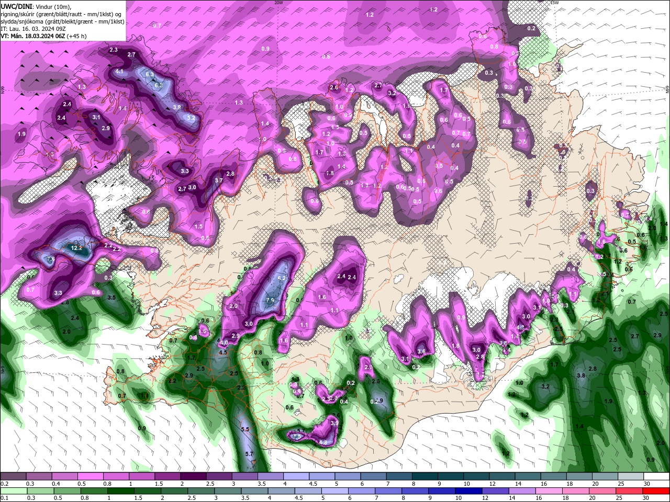670x502 pixels.
Task: Select the 7.9 snowfall value on the map
Action: point(270,300)
